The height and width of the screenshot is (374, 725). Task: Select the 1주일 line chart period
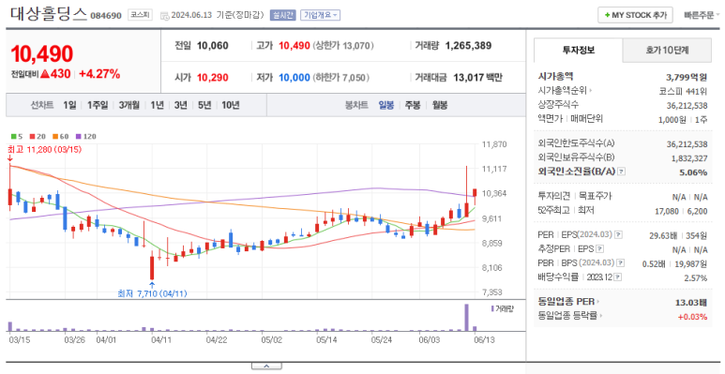(98, 105)
